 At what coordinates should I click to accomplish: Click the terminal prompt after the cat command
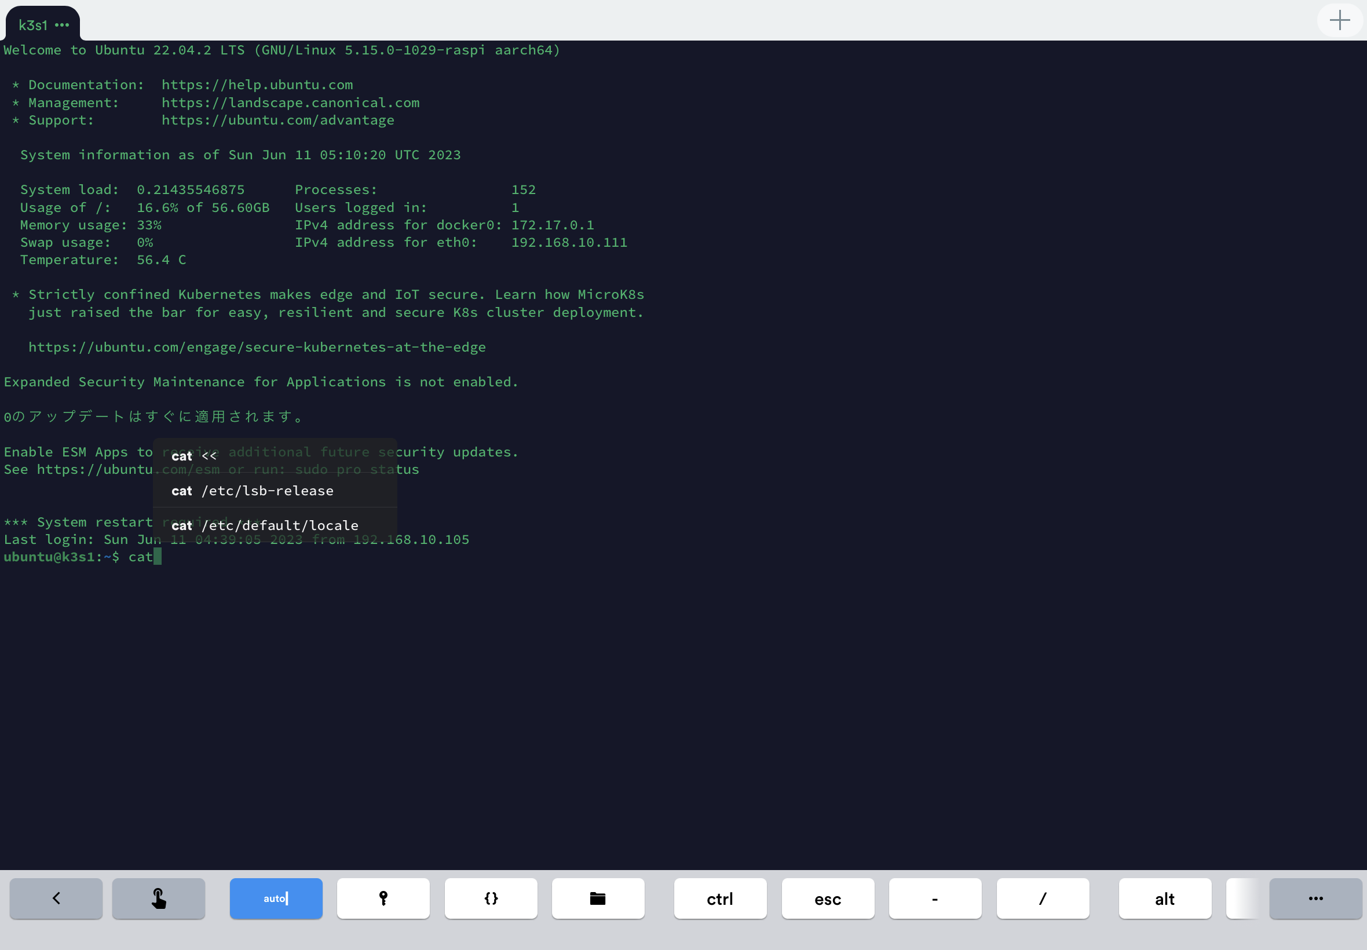pyautogui.click(x=158, y=557)
